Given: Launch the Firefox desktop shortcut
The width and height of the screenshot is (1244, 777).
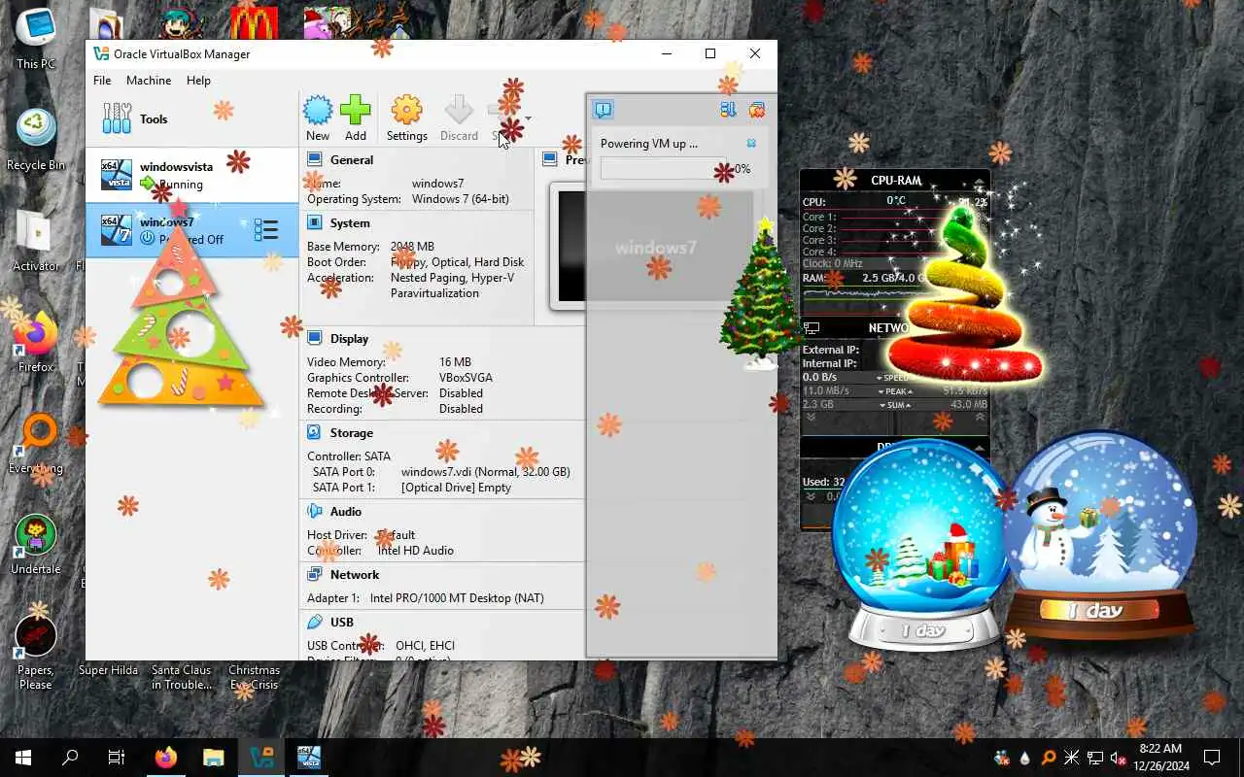Looking at the screenshot, I should pos(36,342).
